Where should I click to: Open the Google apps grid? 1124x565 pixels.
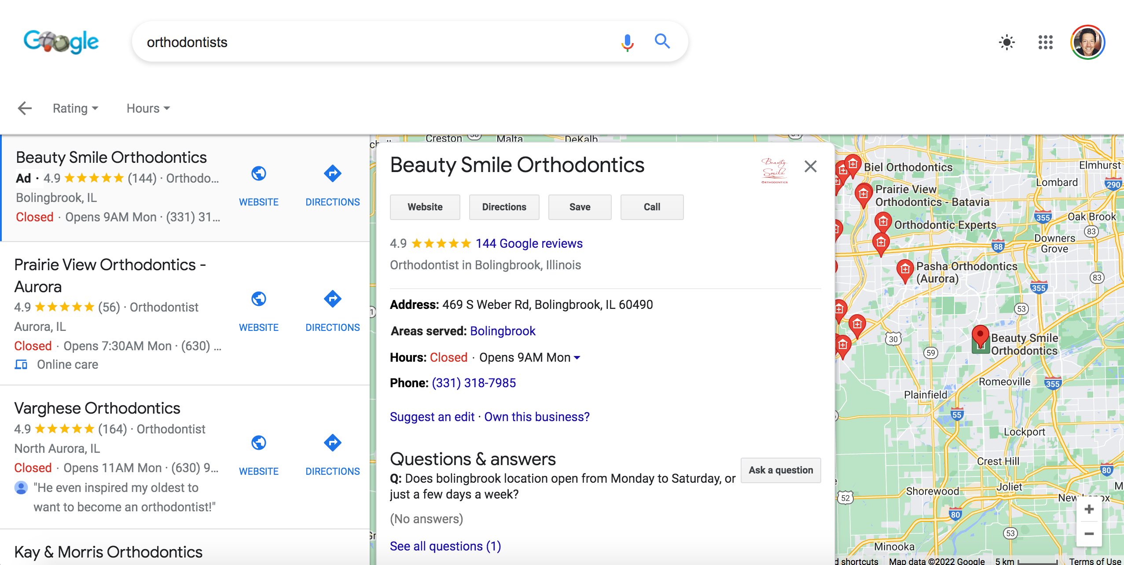[1045, 42]
